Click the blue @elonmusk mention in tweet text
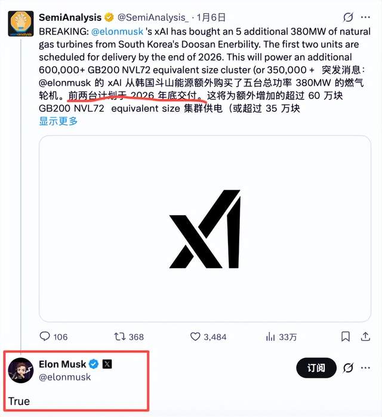This screenshot has height=417, width=382. (x=117, y=29)
